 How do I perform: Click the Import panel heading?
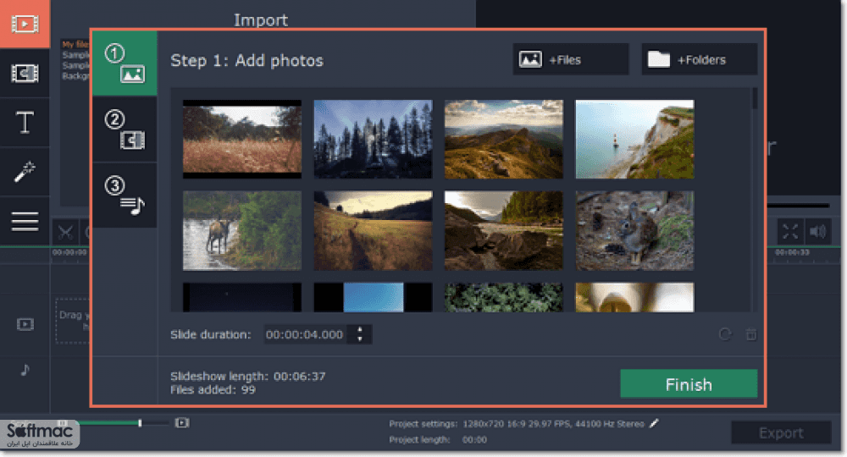click(261, 20)
